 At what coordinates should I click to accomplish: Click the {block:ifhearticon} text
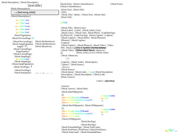click(x=44, y=46)
